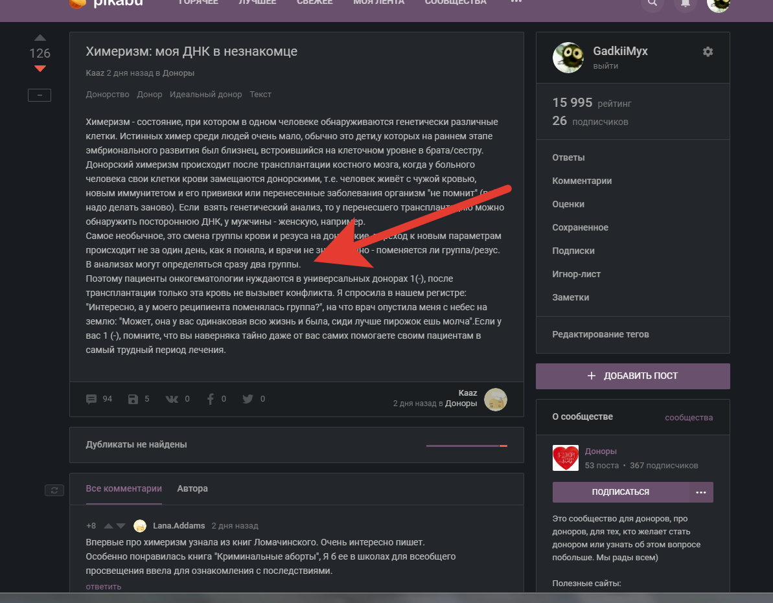Save the post using floppy disk icon

(133, 399)
